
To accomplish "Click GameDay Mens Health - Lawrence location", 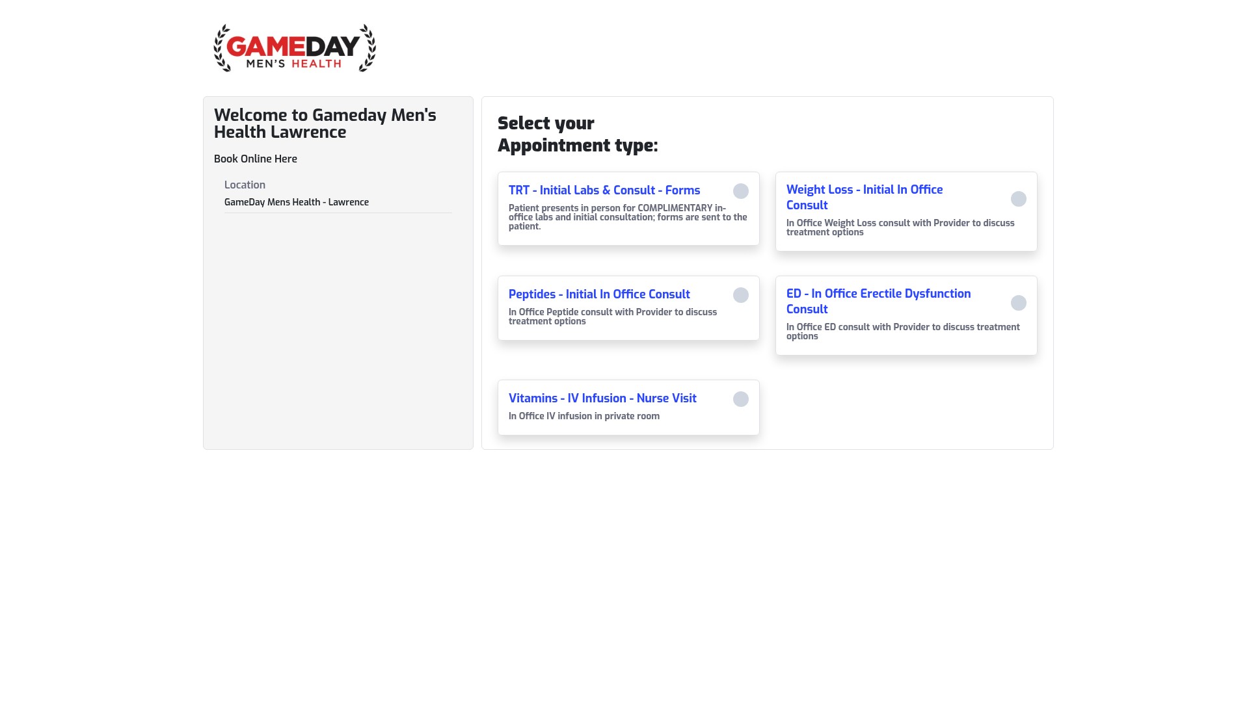I will (x=297, y=202).
